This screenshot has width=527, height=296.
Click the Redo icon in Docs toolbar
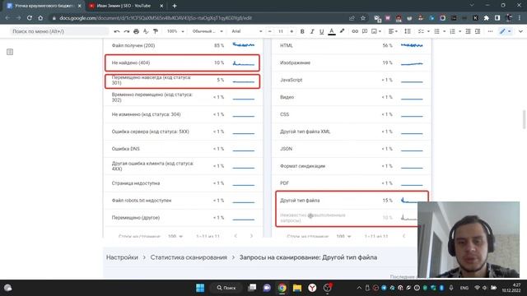pyautogui.click(x=126, y=31)
